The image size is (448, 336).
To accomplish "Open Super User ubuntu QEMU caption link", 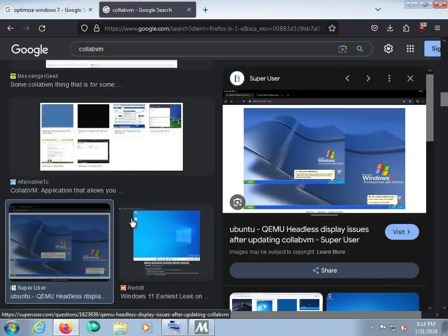I will pyautogui.click(x=58, y=296).
